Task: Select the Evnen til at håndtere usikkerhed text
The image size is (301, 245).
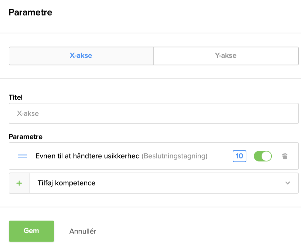Action: click(88, 156)
